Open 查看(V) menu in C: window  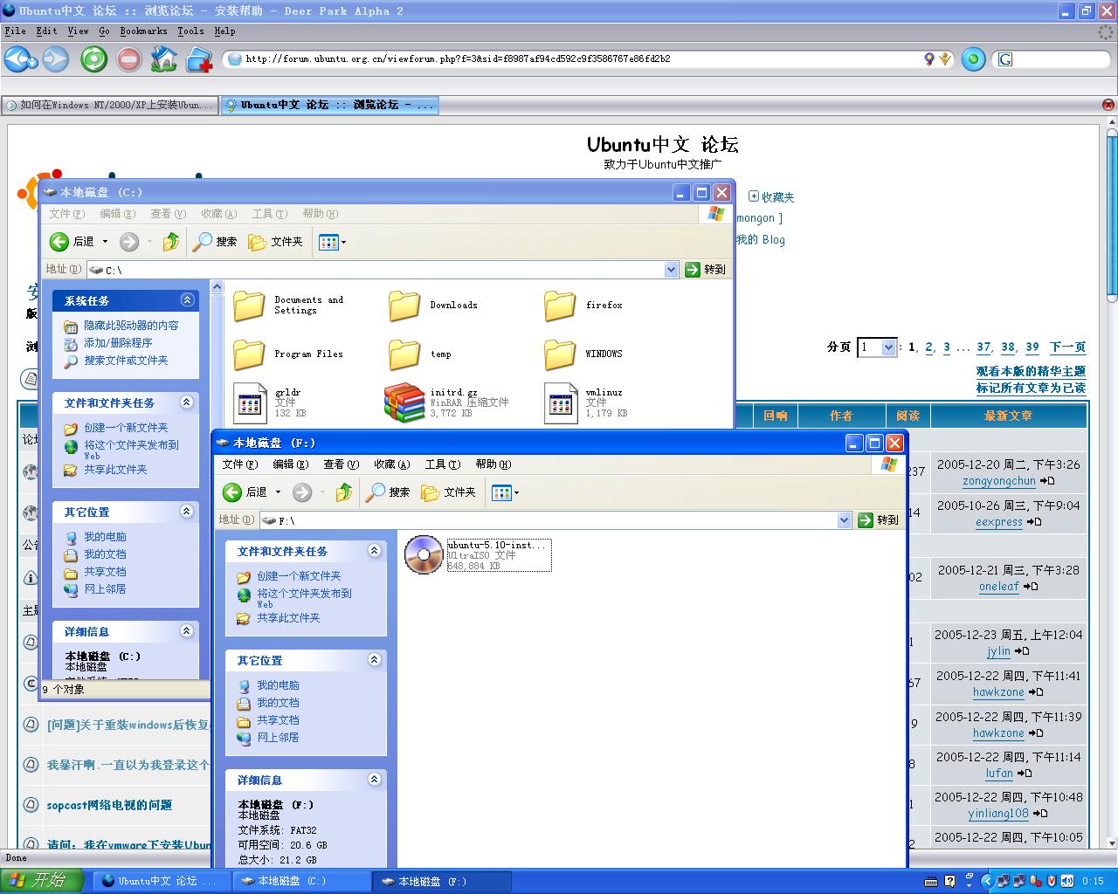168,214
